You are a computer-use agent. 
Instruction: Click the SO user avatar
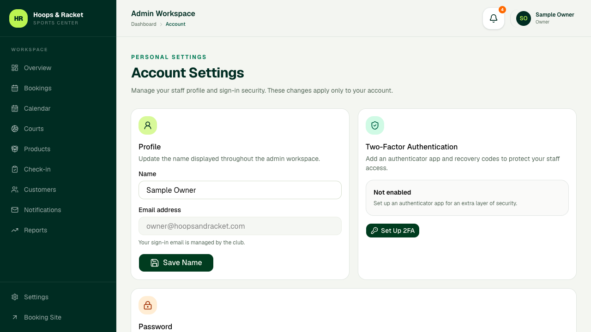[x=524, y=18]
